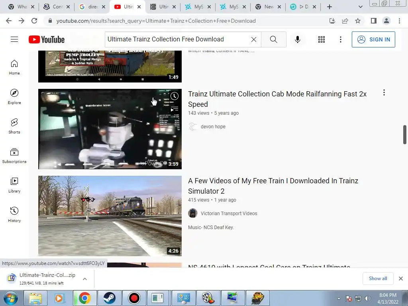Open action menu for Cab Mode Railfanning video
The height and width of the screenshot is (306, 408).
click(384, 92)
